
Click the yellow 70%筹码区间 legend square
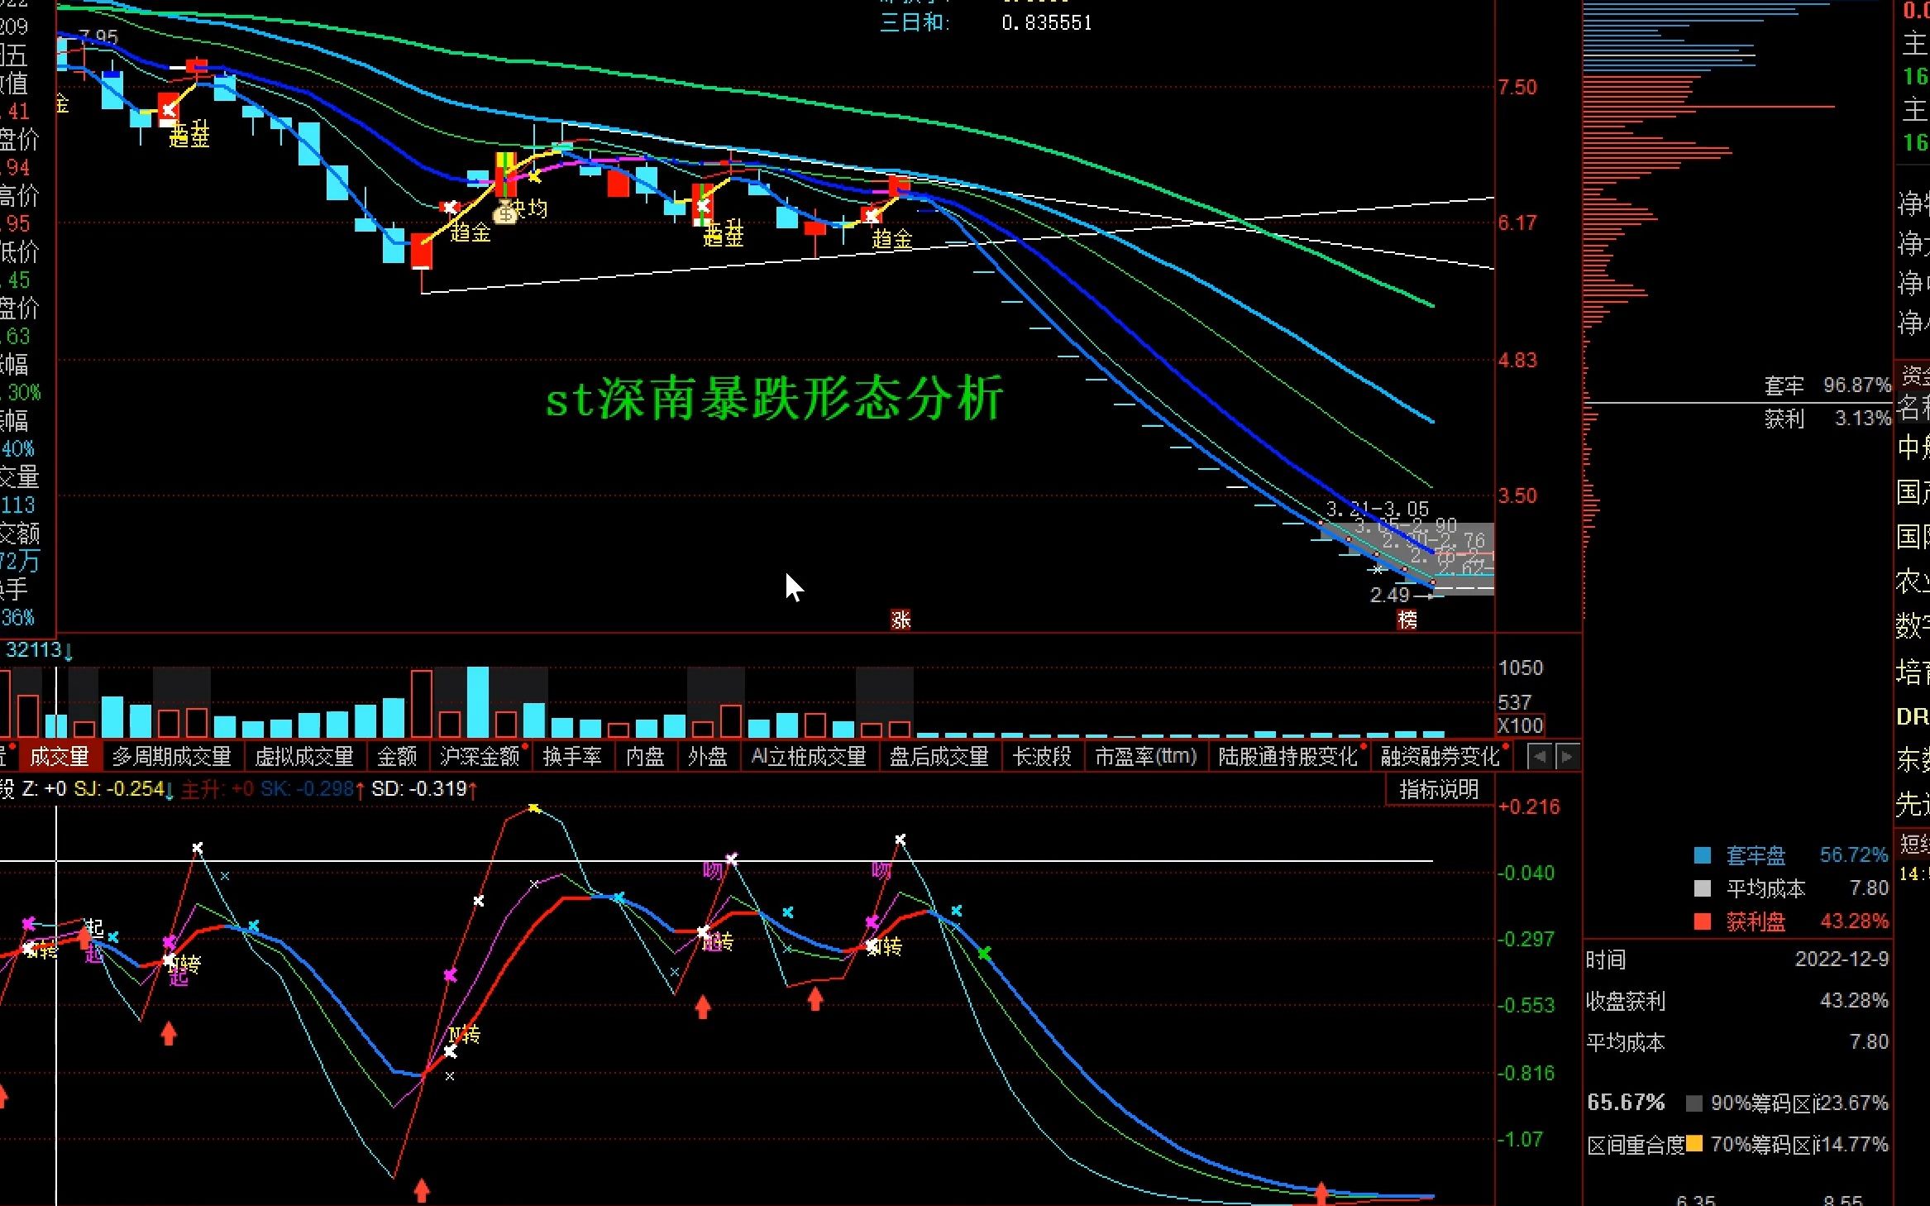coord(1694,1144)
